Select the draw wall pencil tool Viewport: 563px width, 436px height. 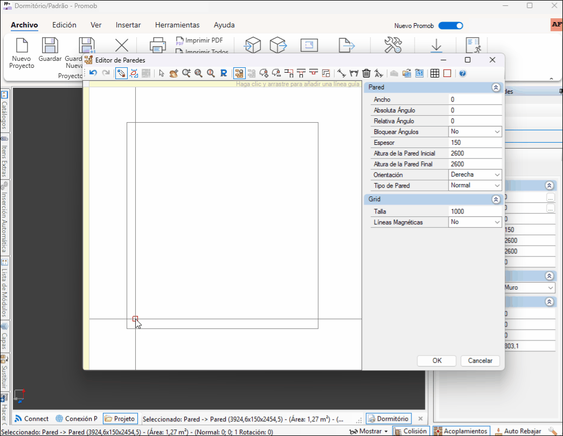point(122,73)
